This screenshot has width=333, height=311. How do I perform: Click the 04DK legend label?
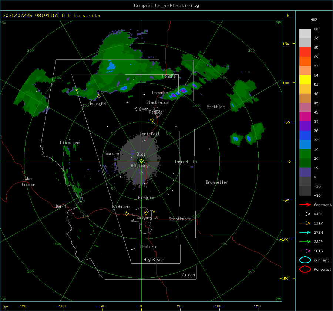[x=318, y=214]
